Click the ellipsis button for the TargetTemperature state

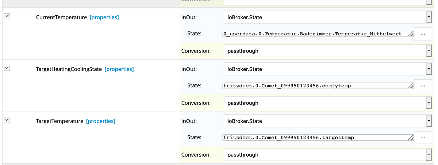(423, 138)
